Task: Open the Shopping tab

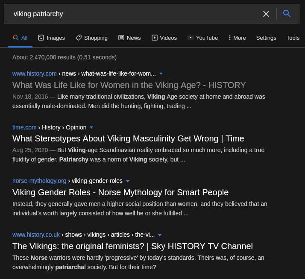Action: tap(91, 38)
